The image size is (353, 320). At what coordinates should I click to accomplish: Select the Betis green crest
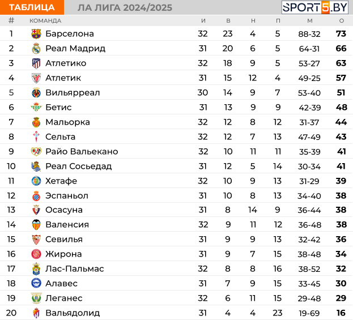pos(36,108)
